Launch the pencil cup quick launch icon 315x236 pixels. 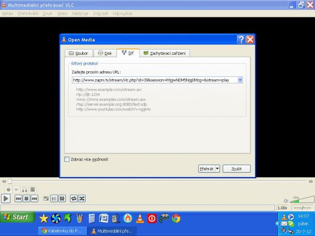79,219
